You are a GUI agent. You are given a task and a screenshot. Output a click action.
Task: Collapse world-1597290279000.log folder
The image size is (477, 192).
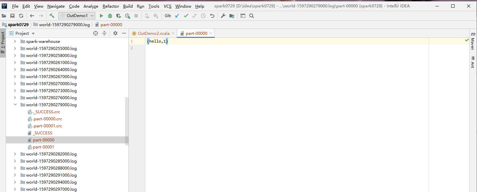tap(15, 105)
